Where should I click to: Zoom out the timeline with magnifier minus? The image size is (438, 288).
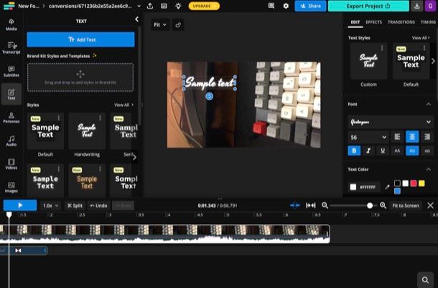[325, 206]
